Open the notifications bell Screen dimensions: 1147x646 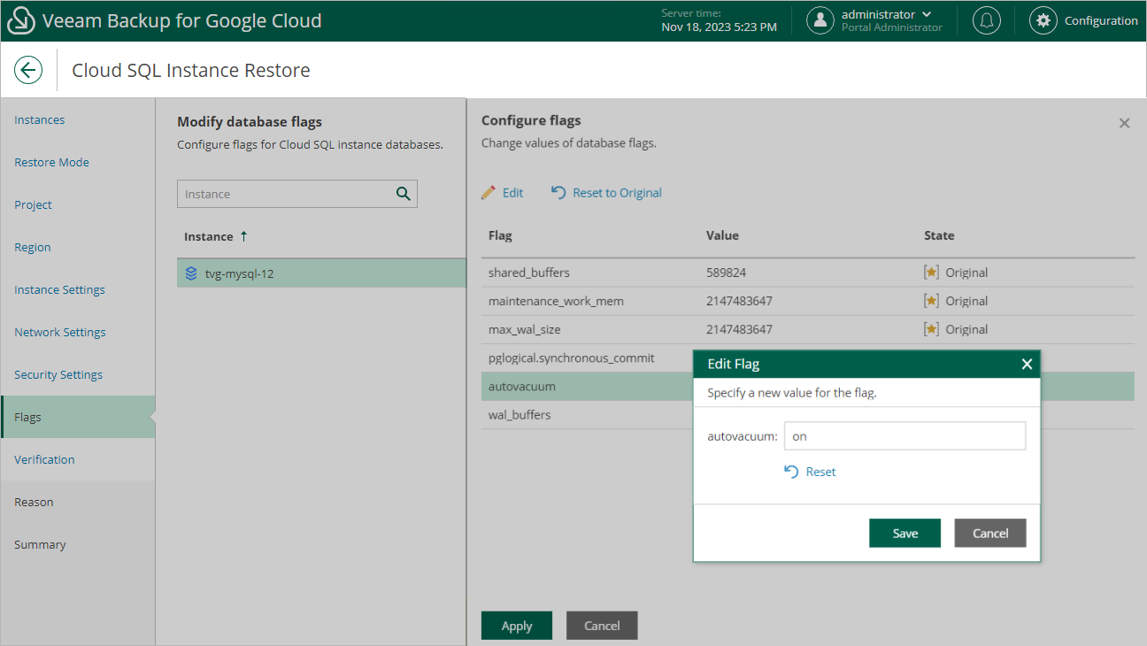click(x=986, y=20)
